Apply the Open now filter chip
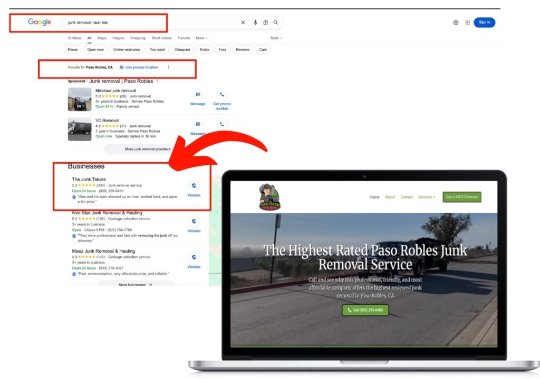Viewport: 540px width, 379px height. pos(95,50)
